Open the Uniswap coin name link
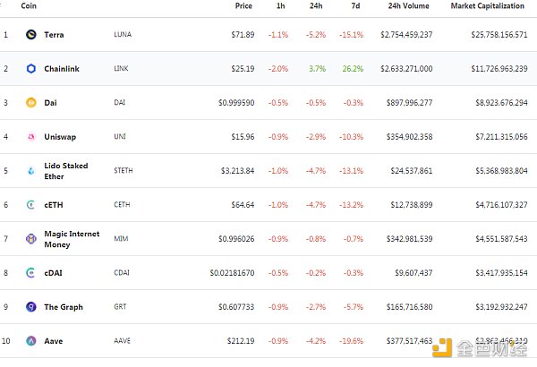This screenshot has height=367, width=537. (x=60, y=137)
